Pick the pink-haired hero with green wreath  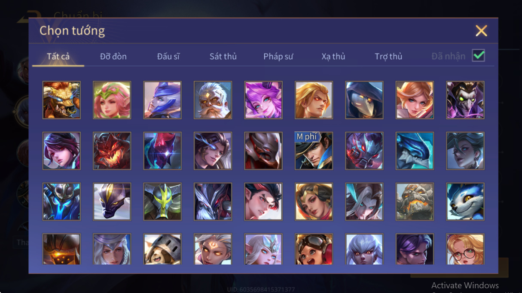click(112, 100)
